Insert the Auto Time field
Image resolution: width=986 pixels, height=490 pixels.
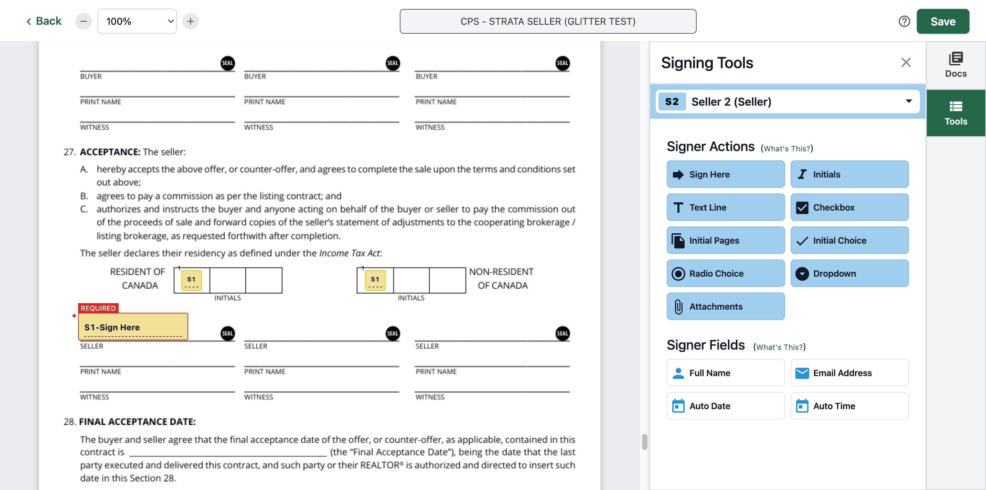coord(849,406)
